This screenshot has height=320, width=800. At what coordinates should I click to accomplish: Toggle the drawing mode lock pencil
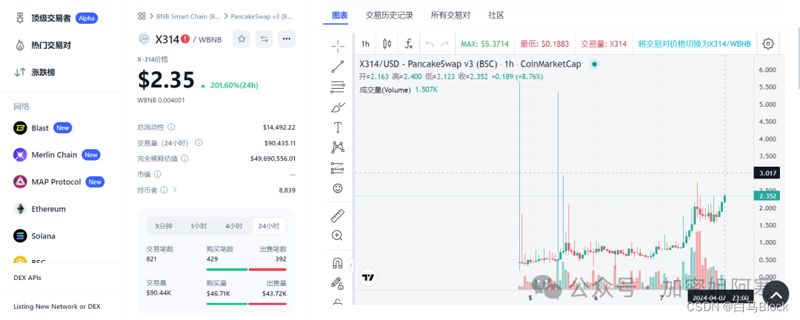[x=338, y=282]
